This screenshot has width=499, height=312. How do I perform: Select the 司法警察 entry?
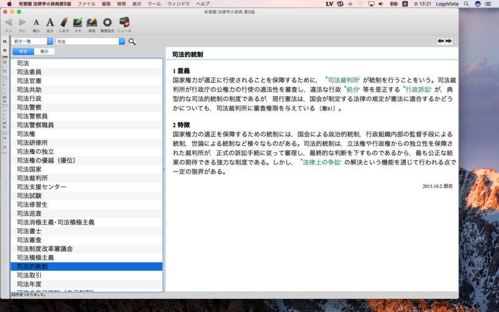[x=87, y=107]
